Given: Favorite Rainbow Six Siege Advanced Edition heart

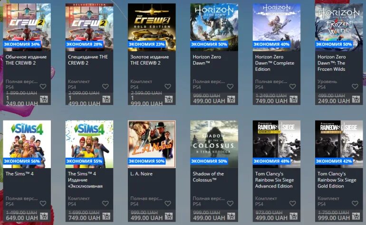Looking at the screenshot, I should (293, 203).
